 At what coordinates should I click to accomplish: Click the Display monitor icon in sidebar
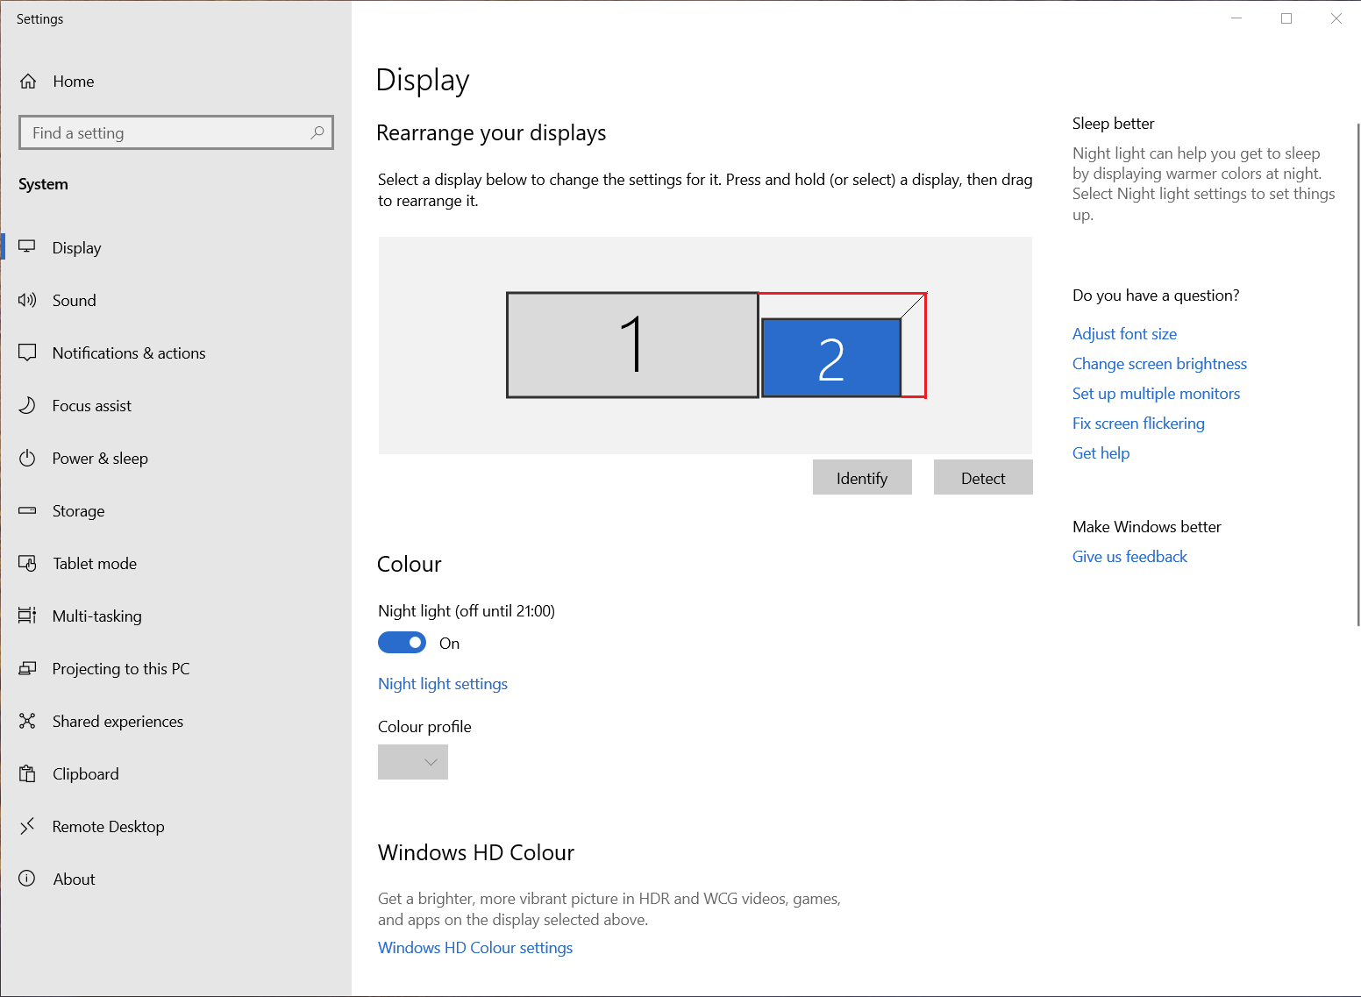pyautogui.click(x=27, y=247)
